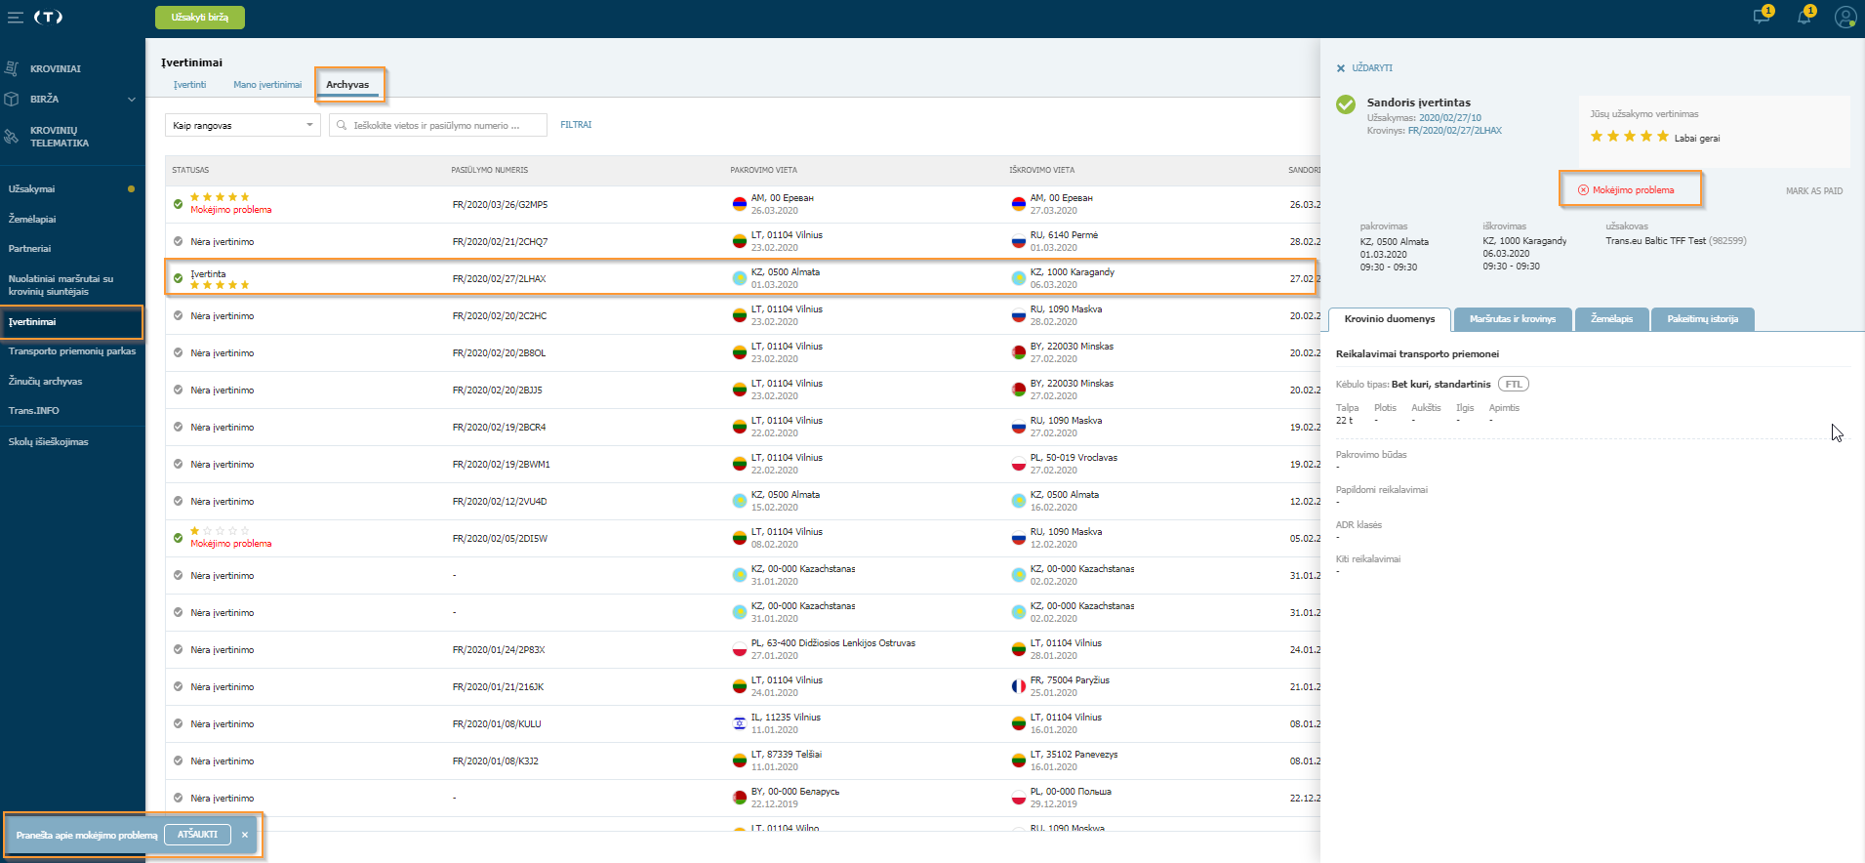Screen dimensions: 1865x863
Task: Click the Krovinių telematika satellite icon
Action: pos(12,137)
